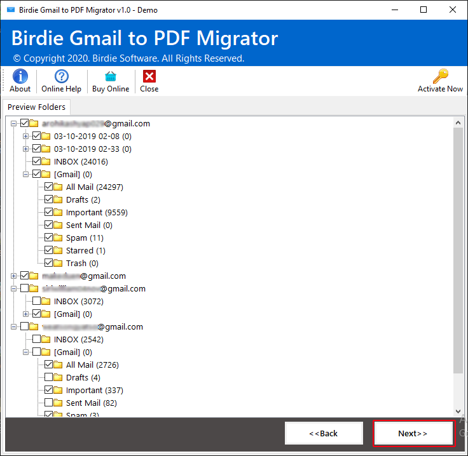Click the 03-10-2019 02-33 folder icon

[46, 149]
